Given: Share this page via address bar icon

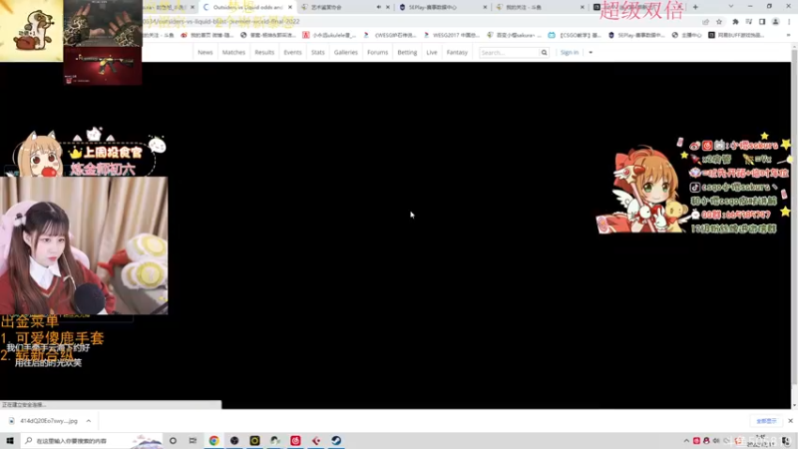Looking at the screenshot, I should tap(705, 22).
